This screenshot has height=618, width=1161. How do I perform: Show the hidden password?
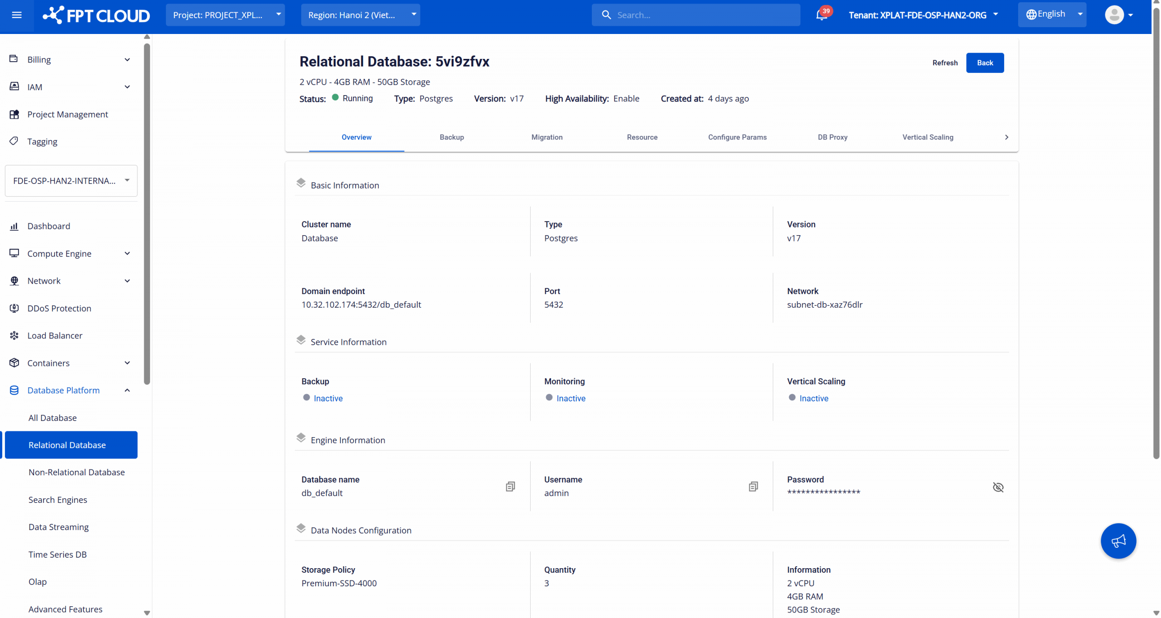point(998,487)
